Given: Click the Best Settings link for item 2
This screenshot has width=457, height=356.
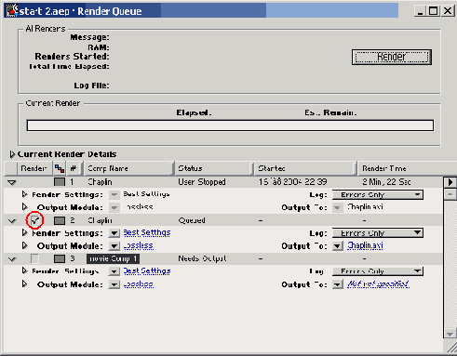Looking at the screenshot, I should (147, 232).
